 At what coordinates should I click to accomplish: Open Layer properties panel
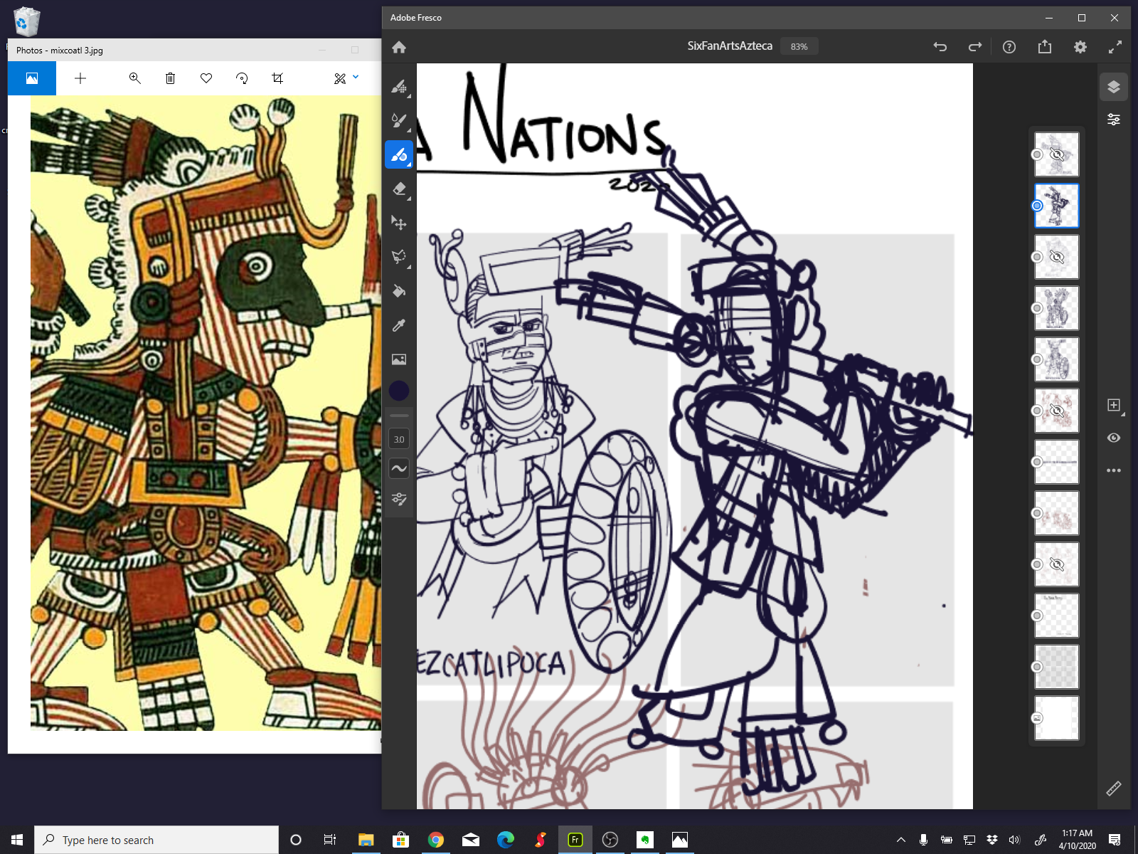pyautogui.click(x=1114, y=120)
